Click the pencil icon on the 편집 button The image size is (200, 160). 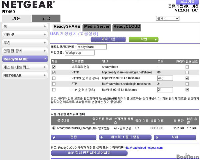(x=54, y=137)
